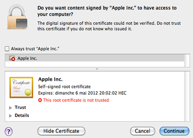Image resolution: width=193 pixels, height=138 pixels.
Task: Expand the Details disclosure triangle
Action: (11, 116)
